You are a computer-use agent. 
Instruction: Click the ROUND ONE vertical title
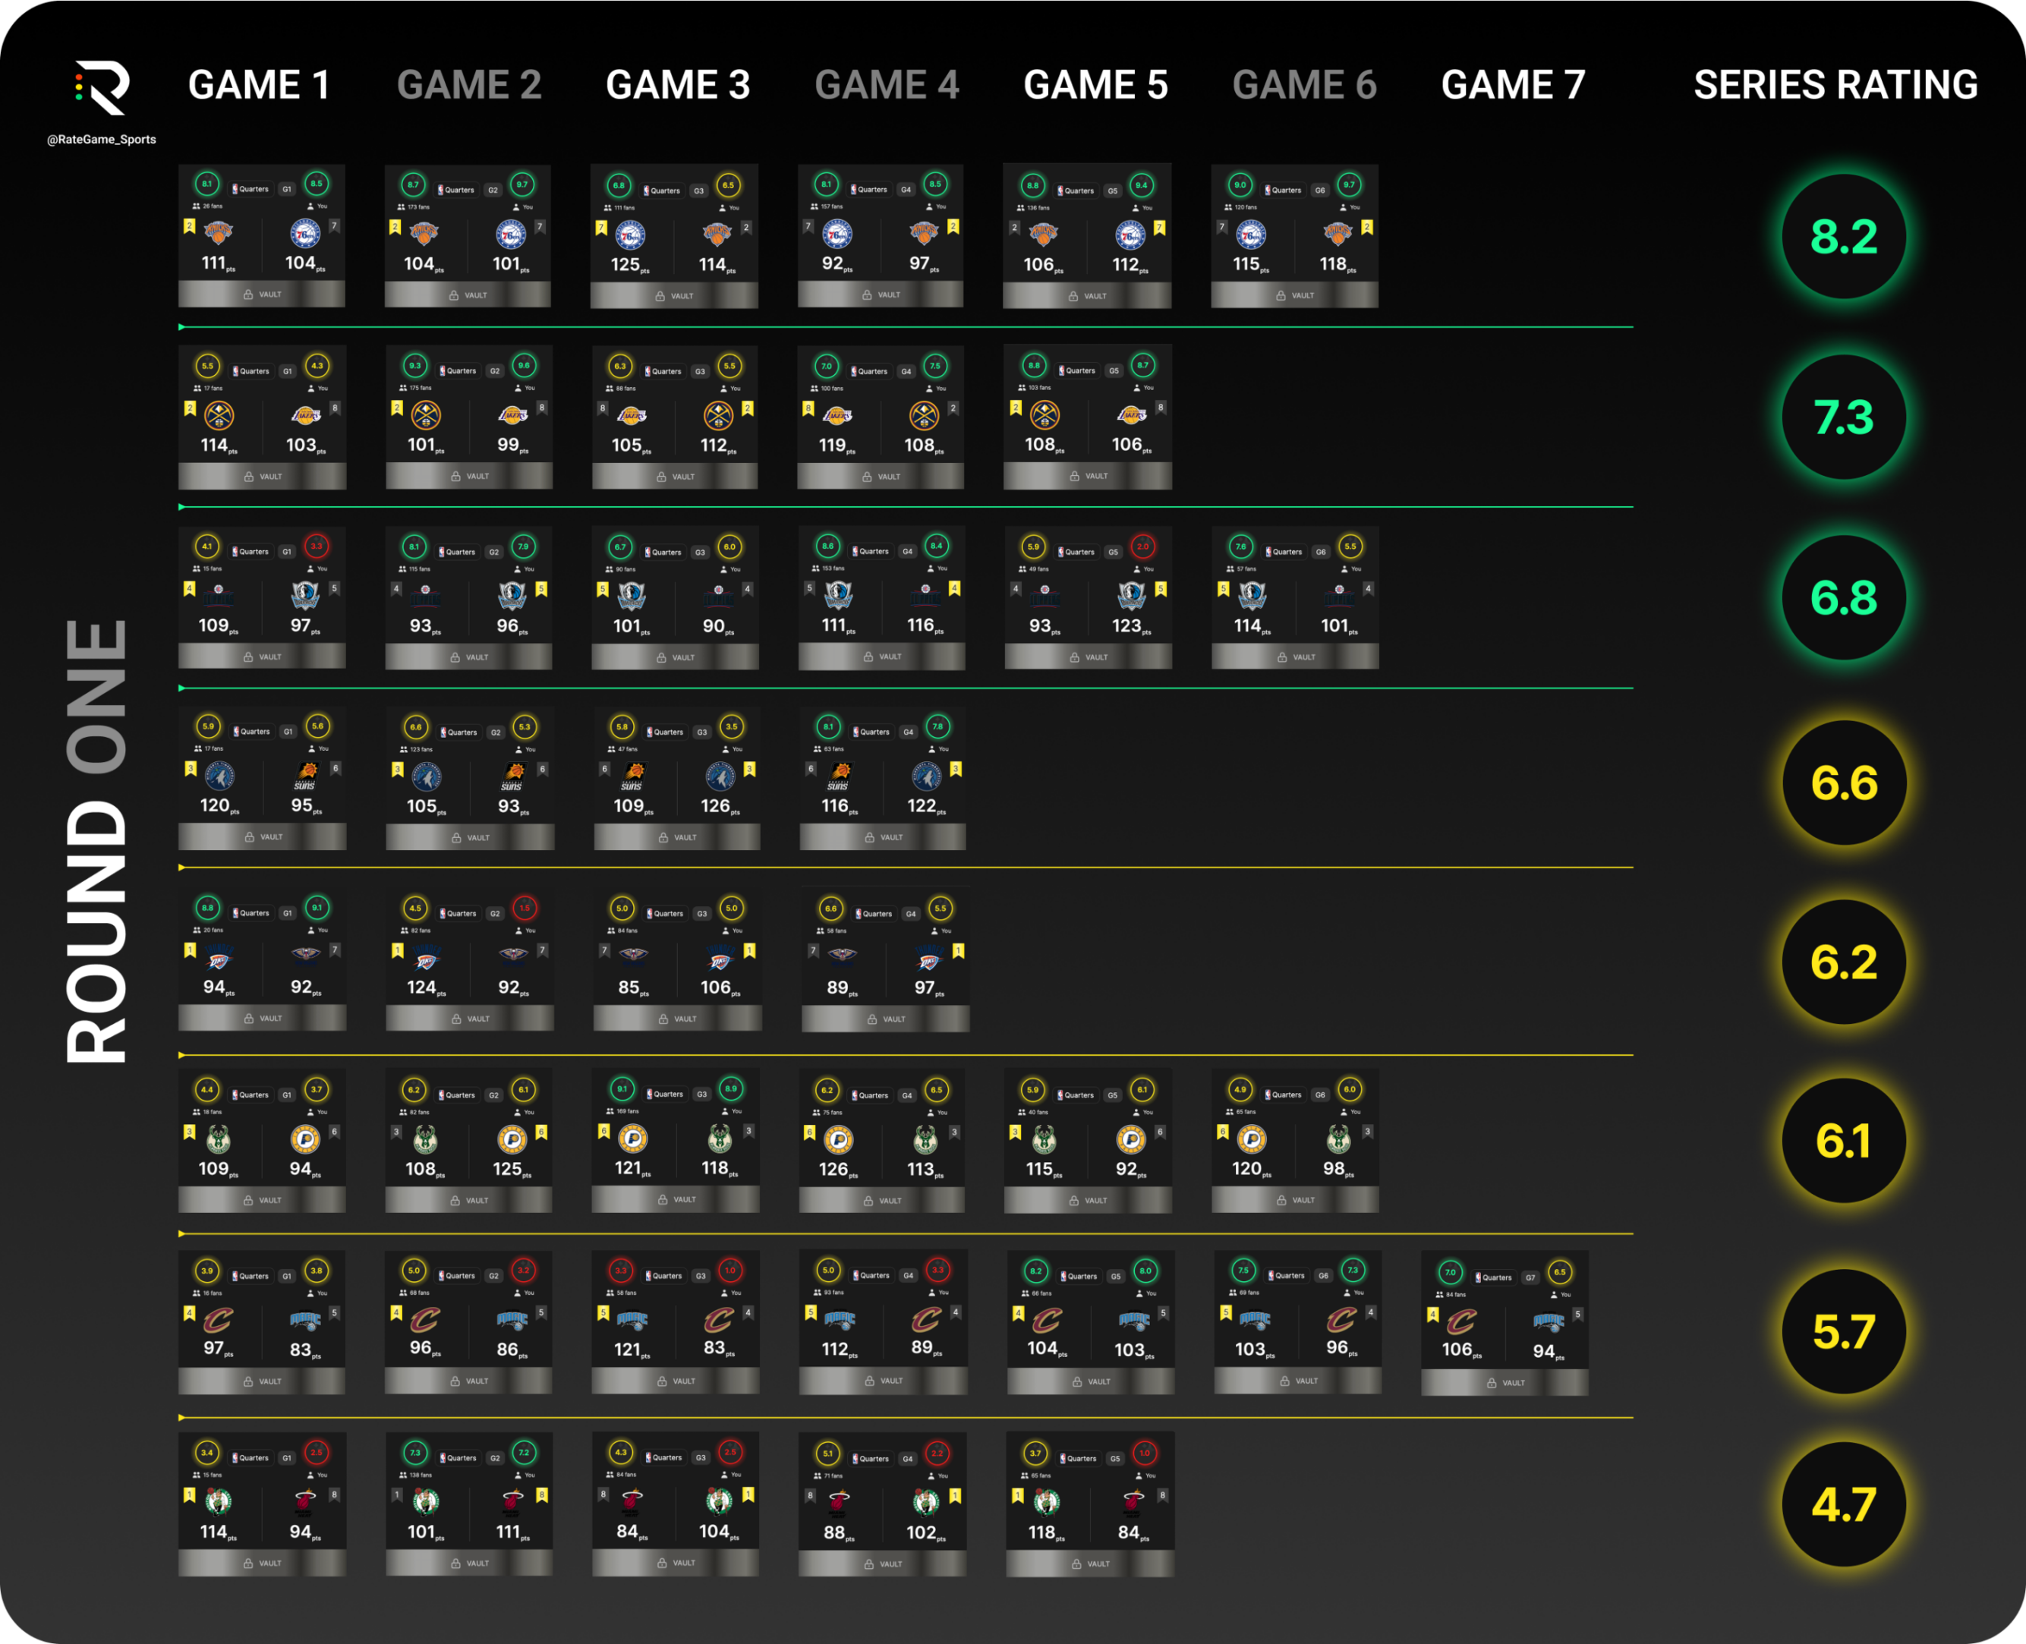coord(96,841)
